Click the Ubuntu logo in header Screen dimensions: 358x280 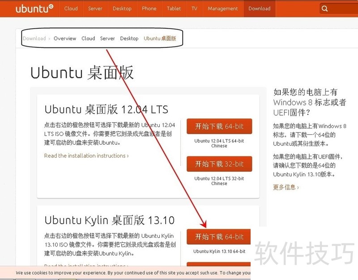(x=34, y=9)
